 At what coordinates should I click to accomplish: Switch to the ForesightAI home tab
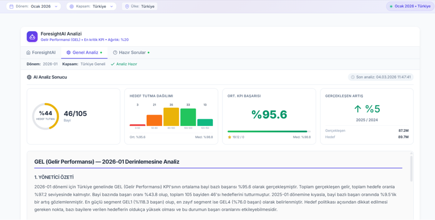41,53
